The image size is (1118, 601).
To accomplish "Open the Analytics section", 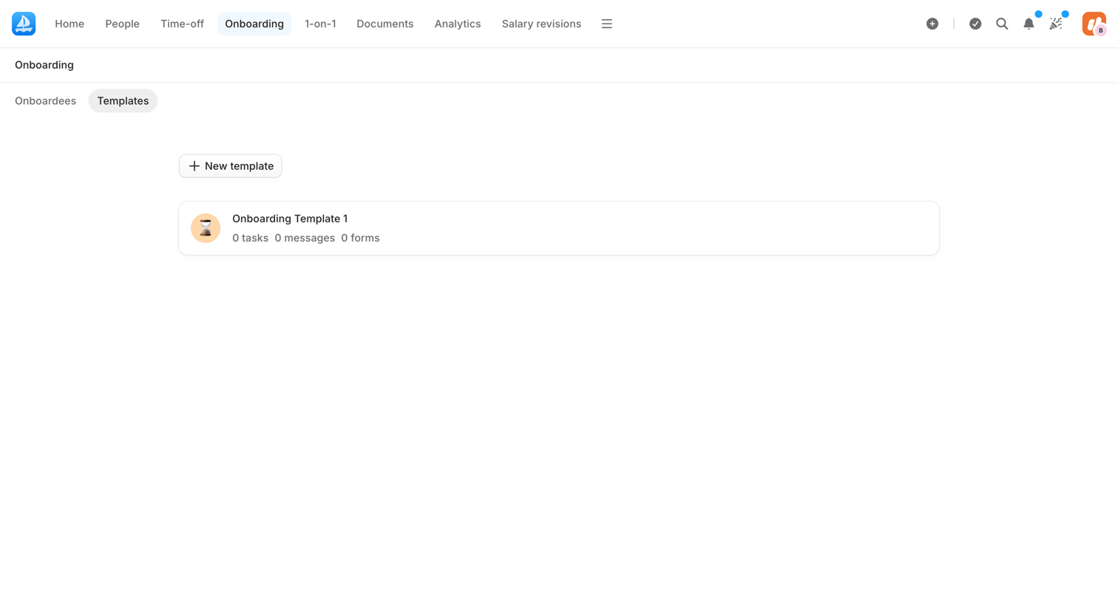I will (x=458, y=24).
